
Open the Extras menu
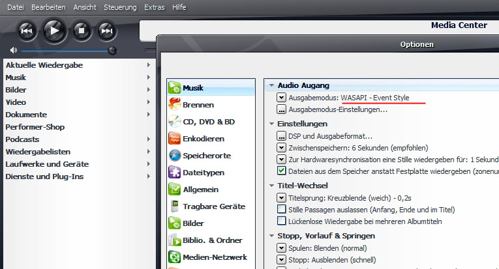point(155,7)
